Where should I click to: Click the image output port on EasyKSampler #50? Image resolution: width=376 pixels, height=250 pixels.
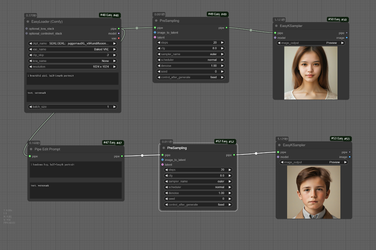click(x=347, y=38)
